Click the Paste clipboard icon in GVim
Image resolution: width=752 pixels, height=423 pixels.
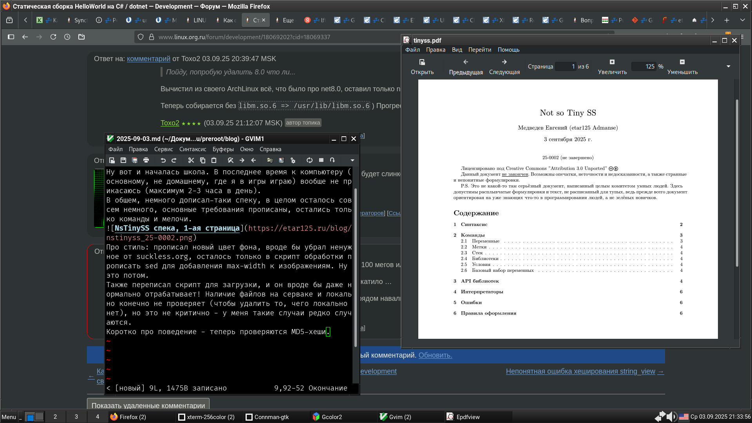point(214,160)
